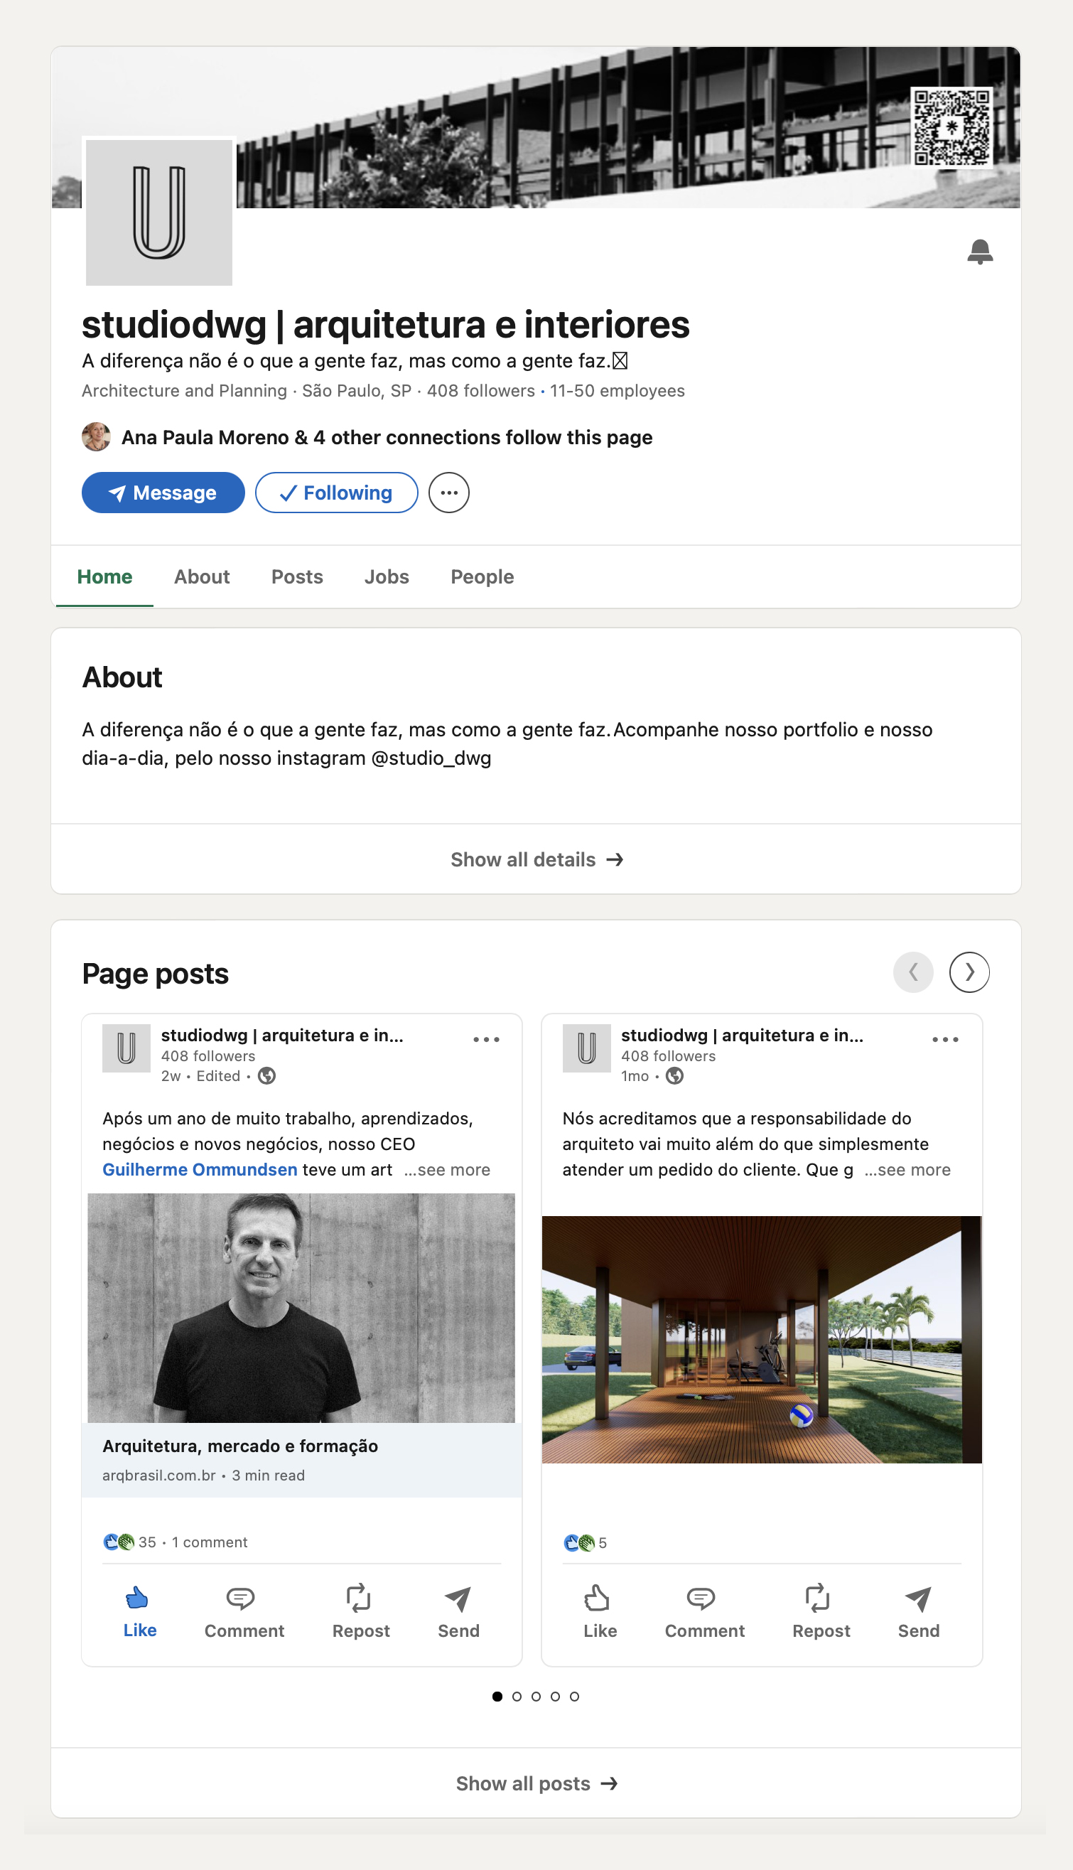The image size is (1073, 1870).
Task: Click the QR code in banner
Action: tap(951, 127)
